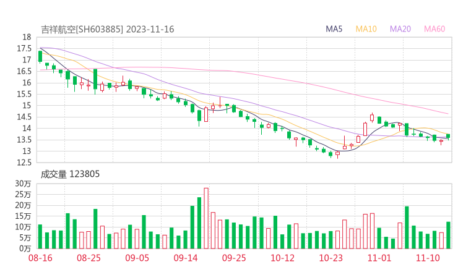The height and width of the screenshot is (272, 458).
Task: Click the 13.5 price axis label
Action: point(24,140)
